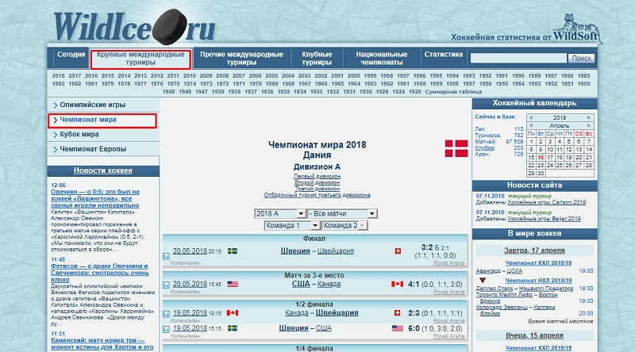Click the search text field
635x352 pixels.
tap(519, 58)
